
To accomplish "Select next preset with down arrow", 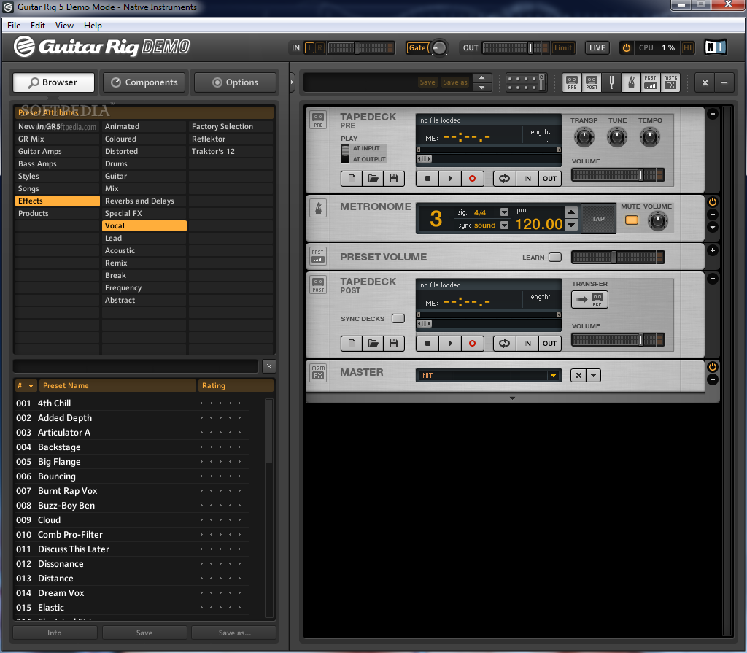I will 482,88.
